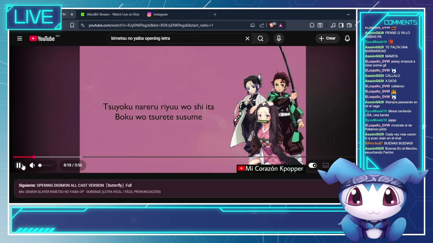This screenshot has height=243, width=433.
Task: Close the current YouTube tab
Action: (72, 15)
